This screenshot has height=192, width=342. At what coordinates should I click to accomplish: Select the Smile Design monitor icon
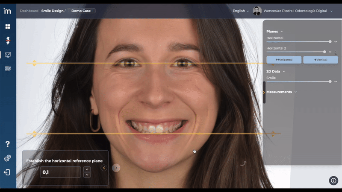tap(8, 55)
